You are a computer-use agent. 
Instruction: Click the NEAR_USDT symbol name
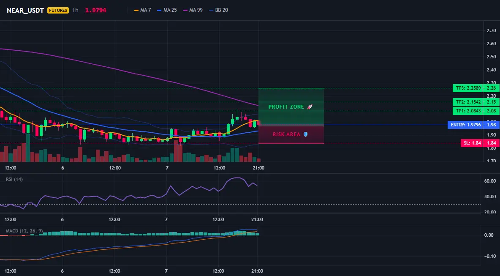(x=25, y=10)
